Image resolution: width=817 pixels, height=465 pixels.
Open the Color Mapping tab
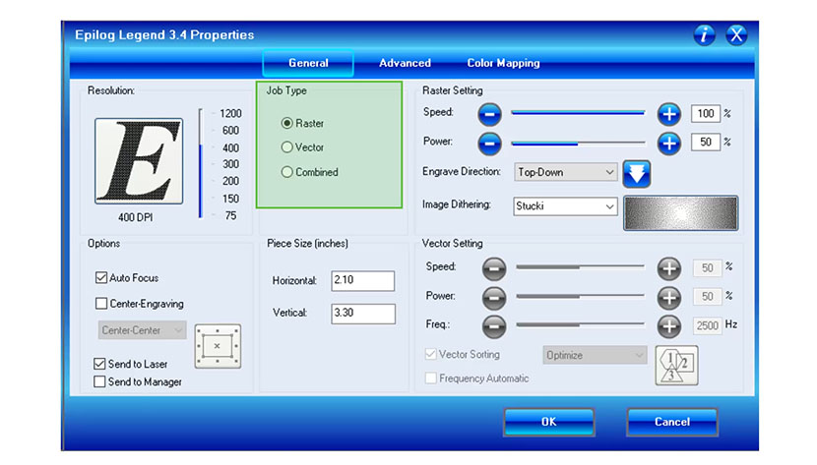click(x=503, y=63)
